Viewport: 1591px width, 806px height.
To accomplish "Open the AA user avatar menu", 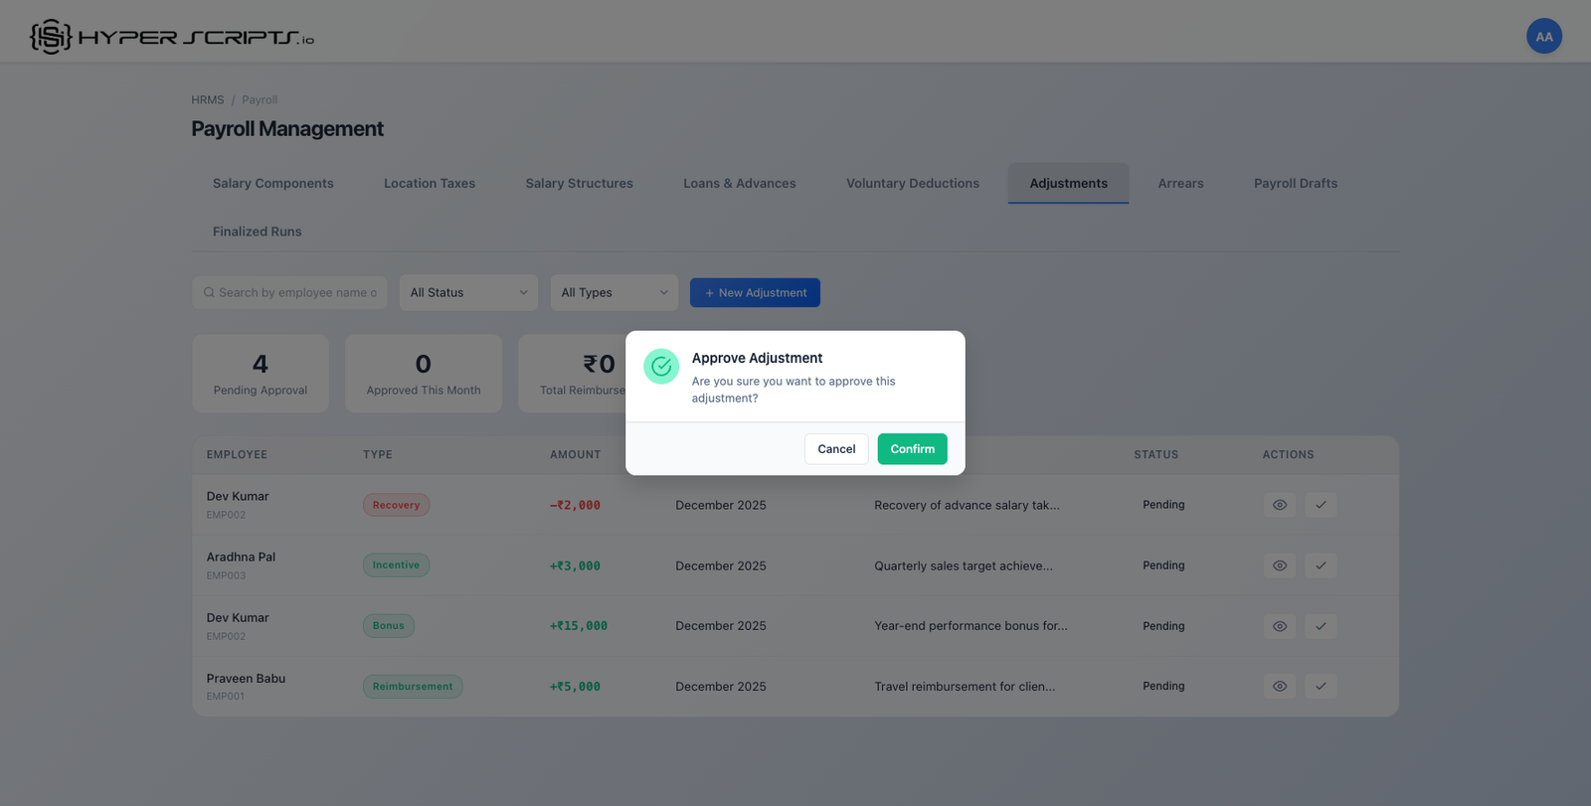I will (1543, 37).
